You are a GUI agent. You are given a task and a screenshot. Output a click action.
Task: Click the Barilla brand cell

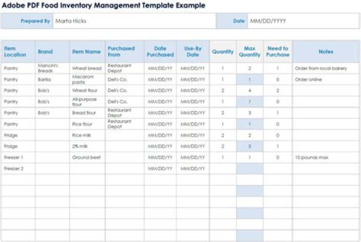coord(52,79)
